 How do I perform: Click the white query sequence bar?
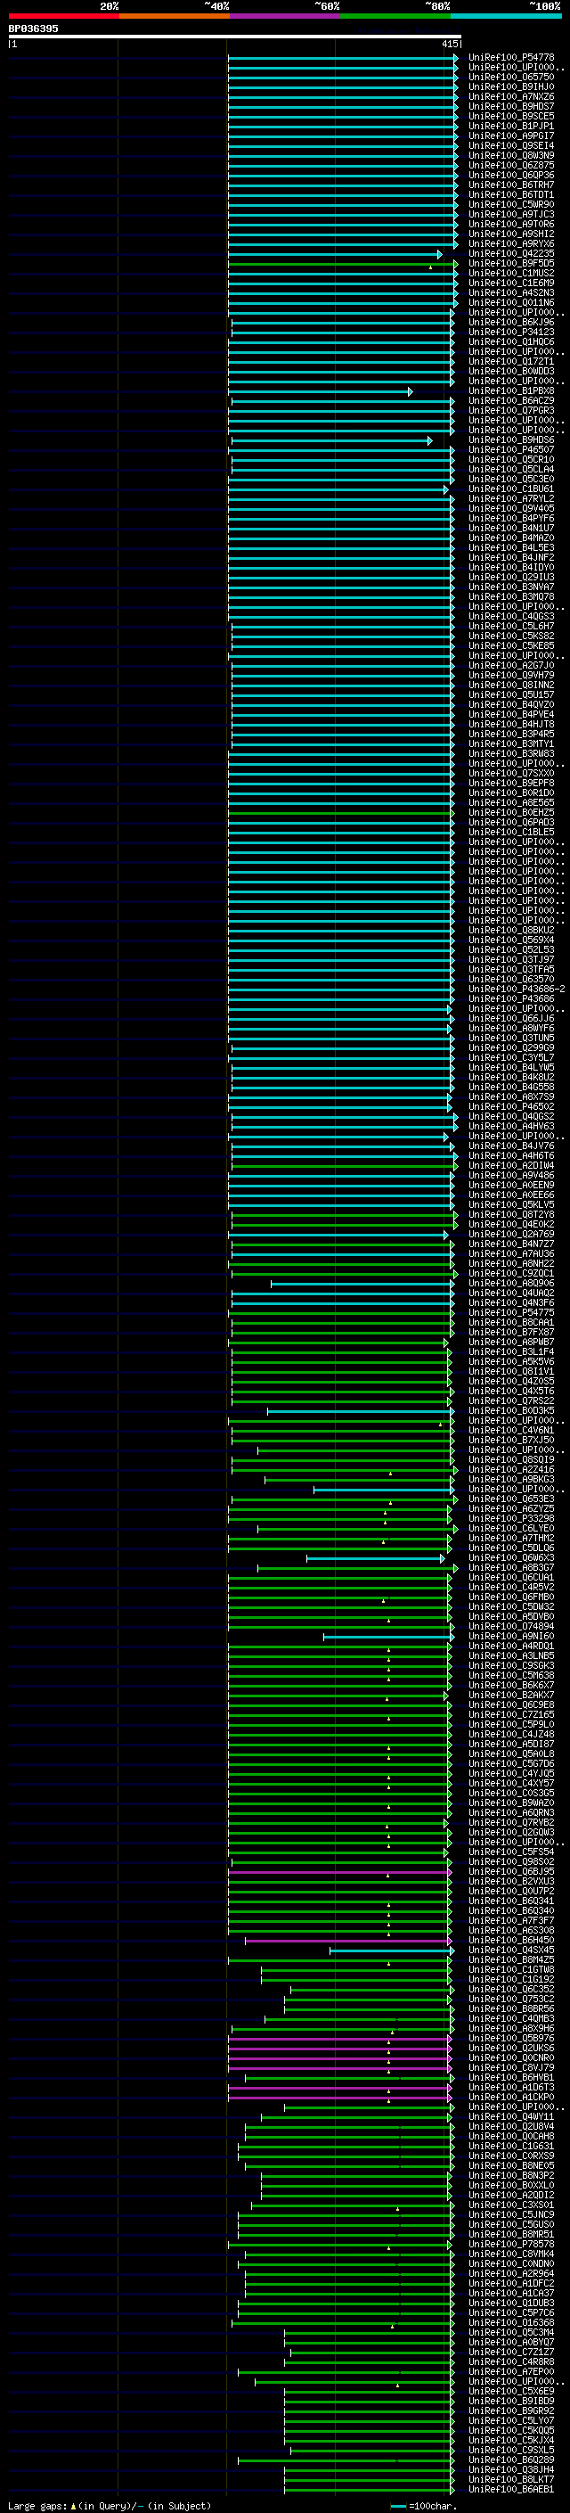click(x=235, y=37)
